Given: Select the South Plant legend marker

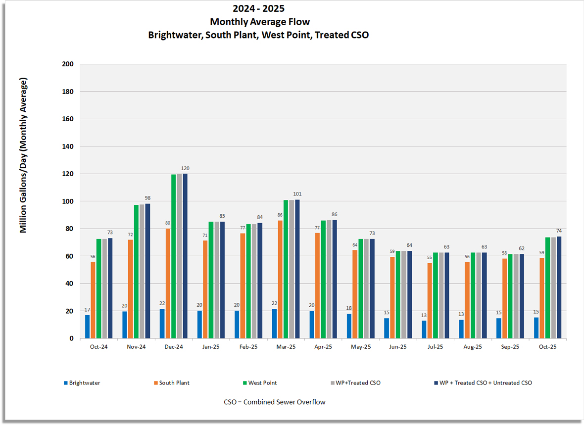Looking at the screenshot, I should (x=155, y=382).
